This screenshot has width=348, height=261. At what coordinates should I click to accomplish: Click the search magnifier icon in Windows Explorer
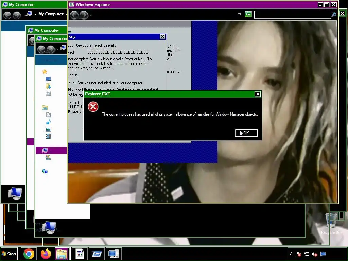pos(334,15)
